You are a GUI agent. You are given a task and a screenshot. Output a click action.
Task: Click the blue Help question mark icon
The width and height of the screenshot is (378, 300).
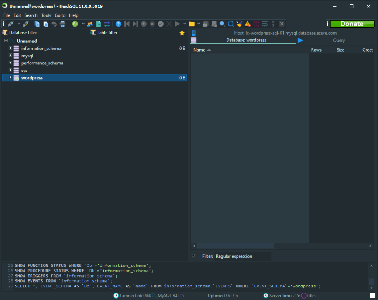(118, 24)
